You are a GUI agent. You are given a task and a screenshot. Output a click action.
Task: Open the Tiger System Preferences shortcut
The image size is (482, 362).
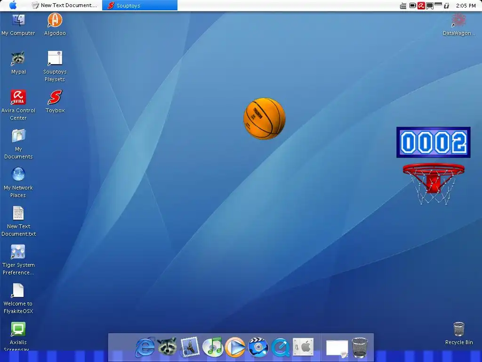(x=18, y=260)
